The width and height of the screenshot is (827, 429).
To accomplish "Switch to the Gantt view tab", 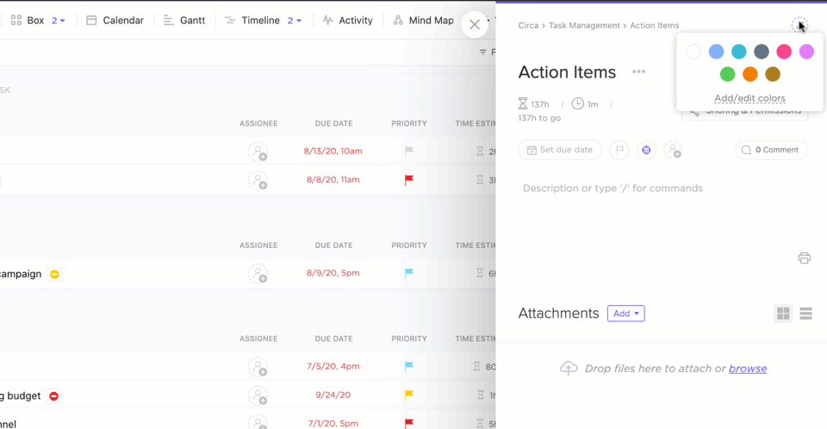I will (x=184, y=21).
